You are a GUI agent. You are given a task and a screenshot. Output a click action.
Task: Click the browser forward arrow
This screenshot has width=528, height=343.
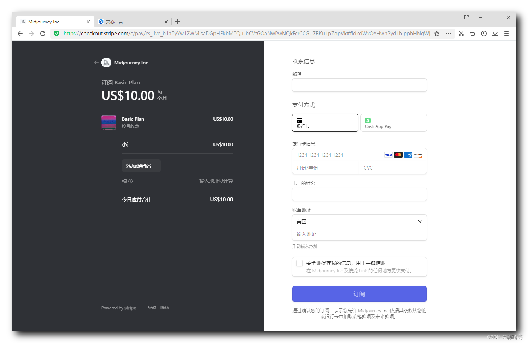(x=31, y=34)
